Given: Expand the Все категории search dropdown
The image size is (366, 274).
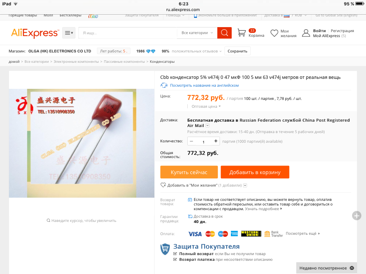Looking at the screenshot, I should (197, 33).
